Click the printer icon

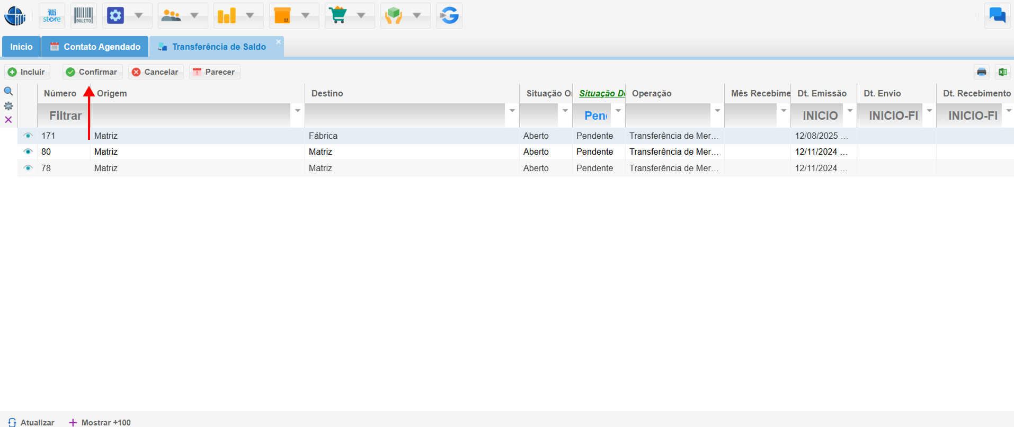click(982, 72)
